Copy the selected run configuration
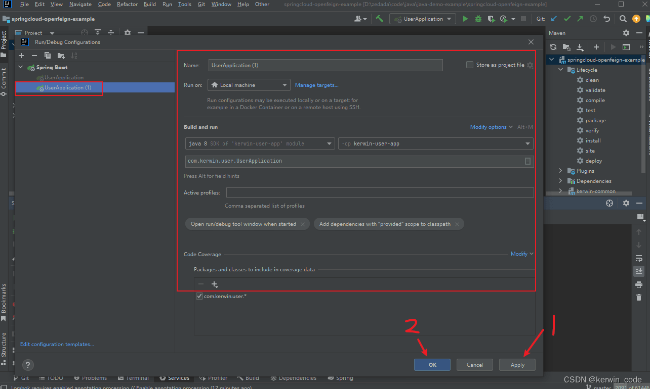Viewport: 650px width, 389px height. click(x=48, y=56)
